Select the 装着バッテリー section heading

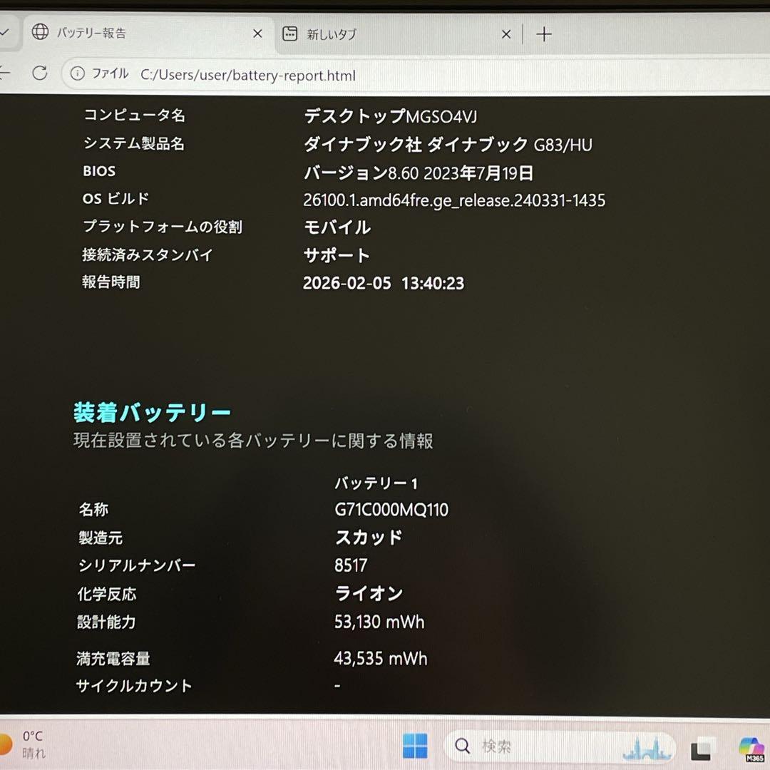point(151,411)
